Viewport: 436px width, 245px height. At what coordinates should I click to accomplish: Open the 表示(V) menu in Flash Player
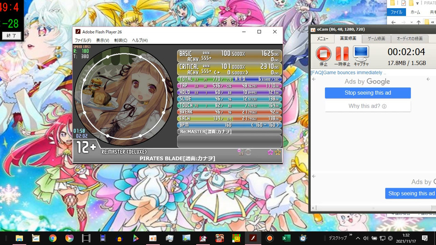[x=103, y=40]
